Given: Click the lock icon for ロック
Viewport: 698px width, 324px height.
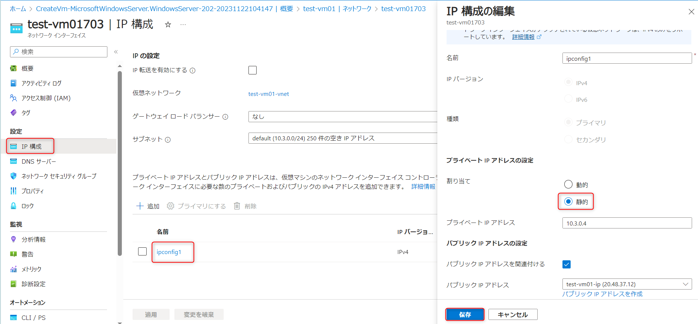Looking at the screenshot, I should click(x=14, y=206).
